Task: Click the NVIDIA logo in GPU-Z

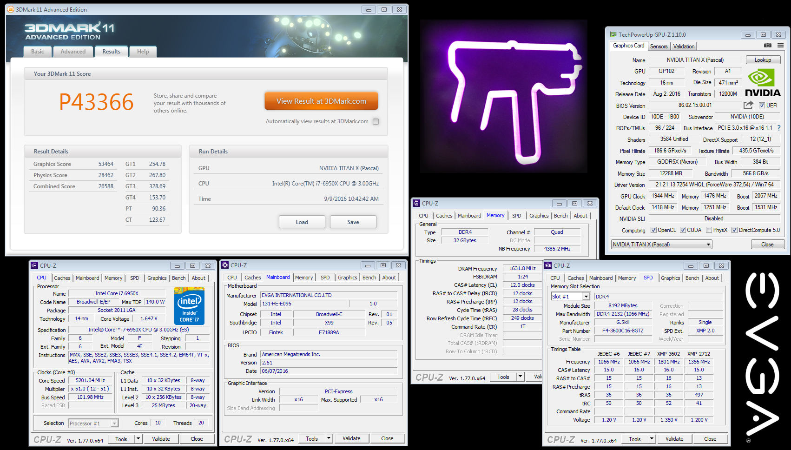Action: 762,83
